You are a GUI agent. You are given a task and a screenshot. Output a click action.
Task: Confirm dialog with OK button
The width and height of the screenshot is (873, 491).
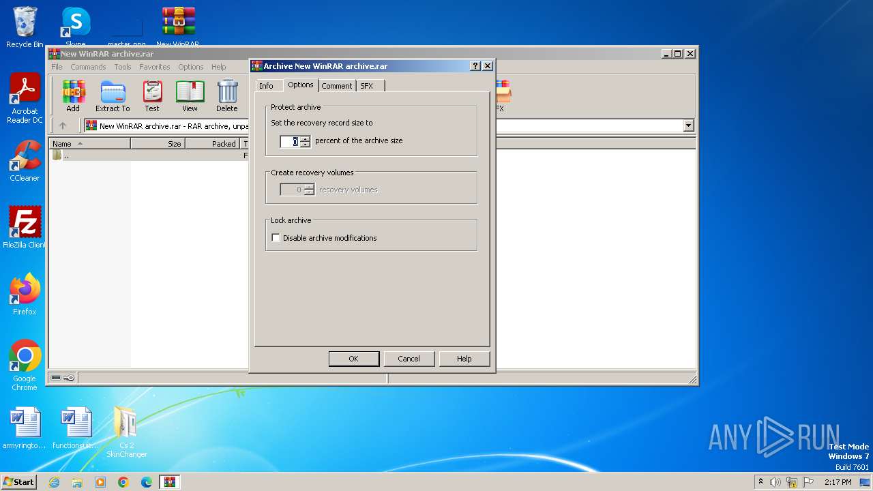[353, 359]
